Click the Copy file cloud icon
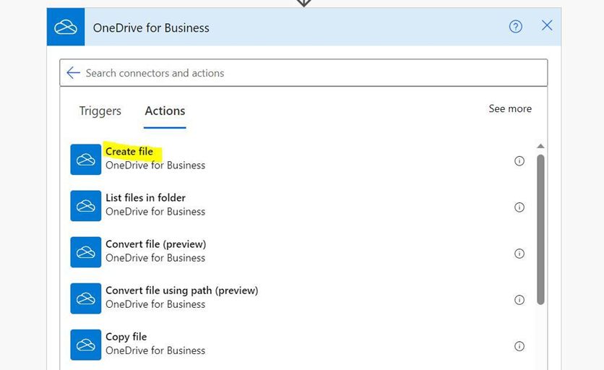This screenshot has height=370, width=604. tap(85, 345)
